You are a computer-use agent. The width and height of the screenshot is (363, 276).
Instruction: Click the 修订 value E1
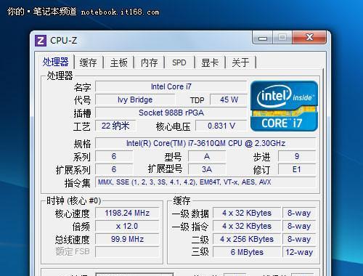pos(297,169)
